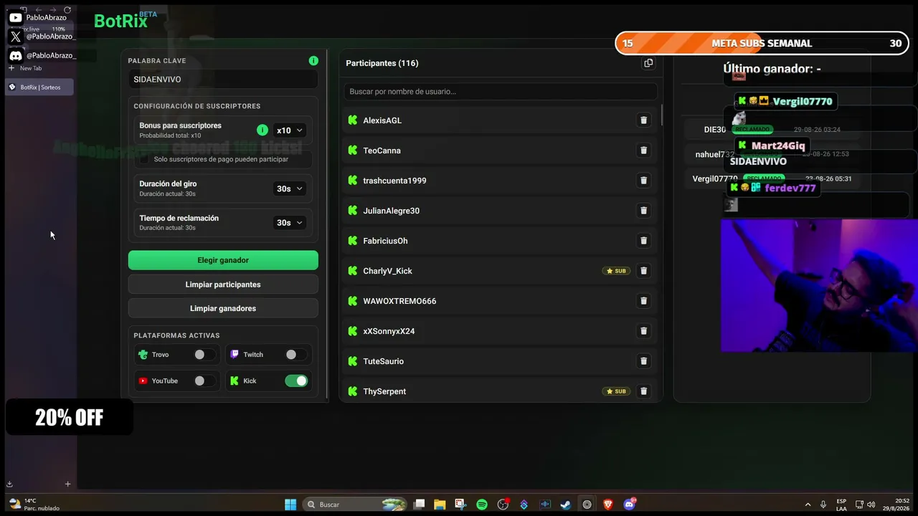The image size is (918, 516).
Task: Open the Windows Start menu
Action: pyautogui.click(x=290, y=505)
